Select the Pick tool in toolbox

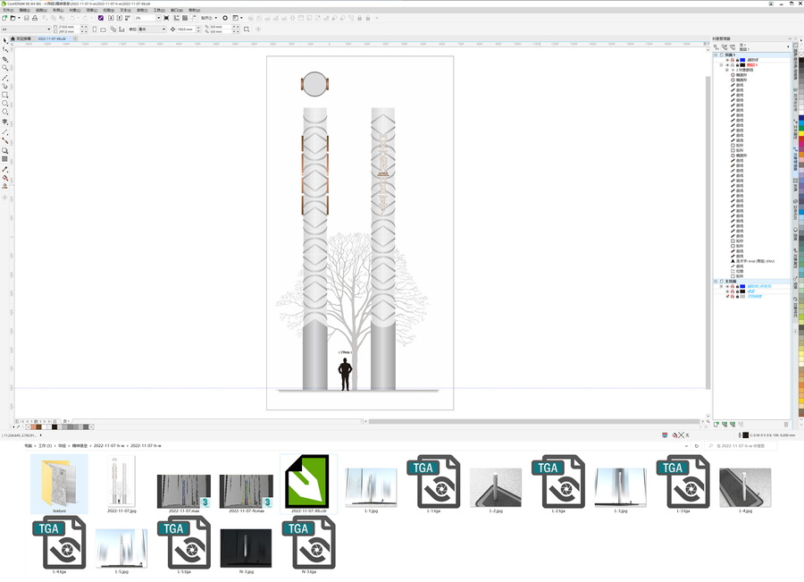tap(4, 40)
